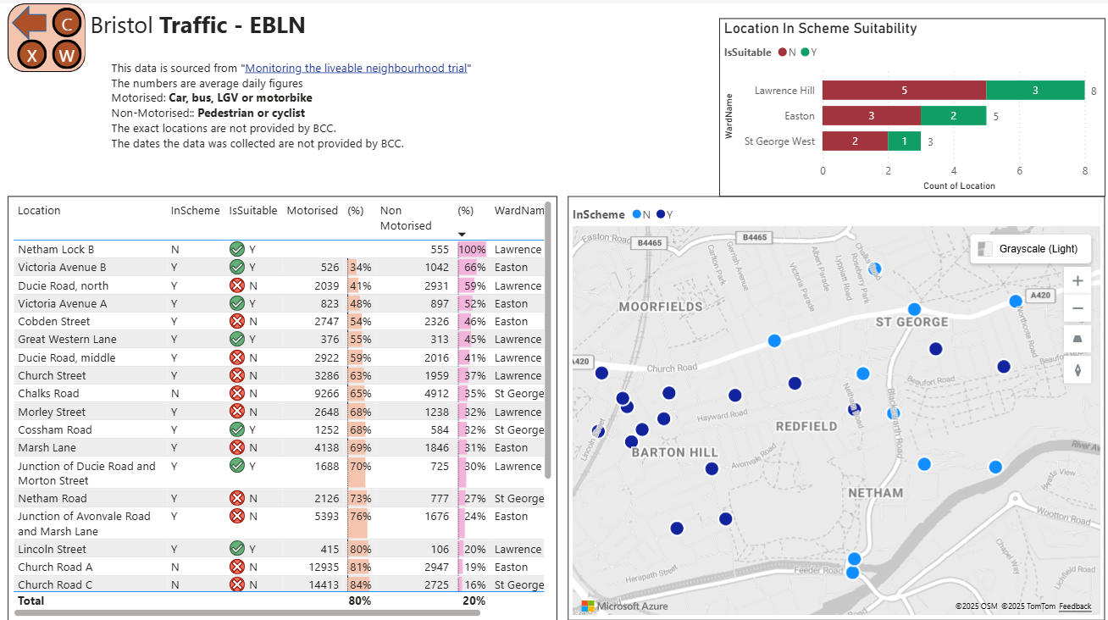Sort table by InScheme column header

click(x=195, y=210)
